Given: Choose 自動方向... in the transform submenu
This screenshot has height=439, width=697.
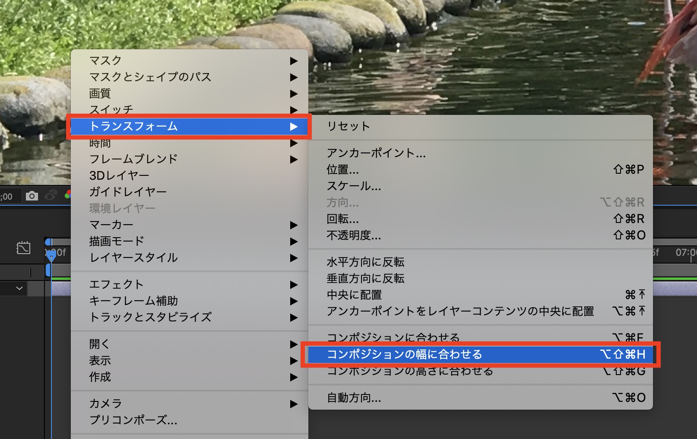Looking at the screenshot, I should coord(481,398).
